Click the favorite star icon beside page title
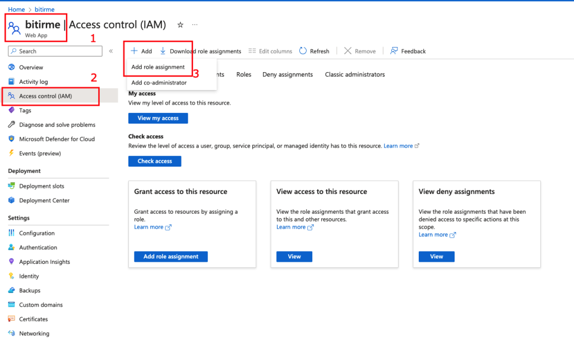This screenshot has height=340, width=574. 180,25
